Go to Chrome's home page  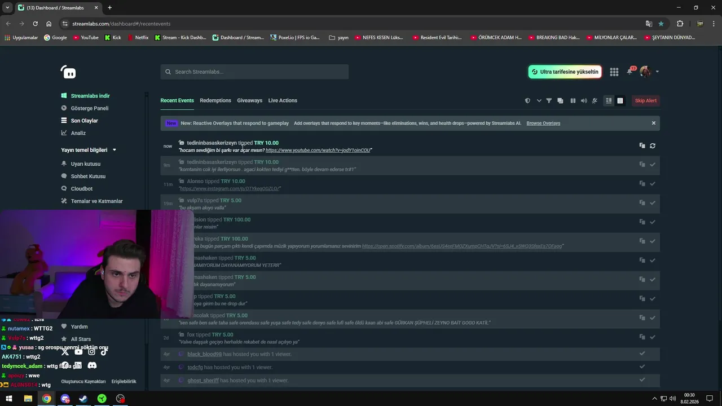[49, 24]
